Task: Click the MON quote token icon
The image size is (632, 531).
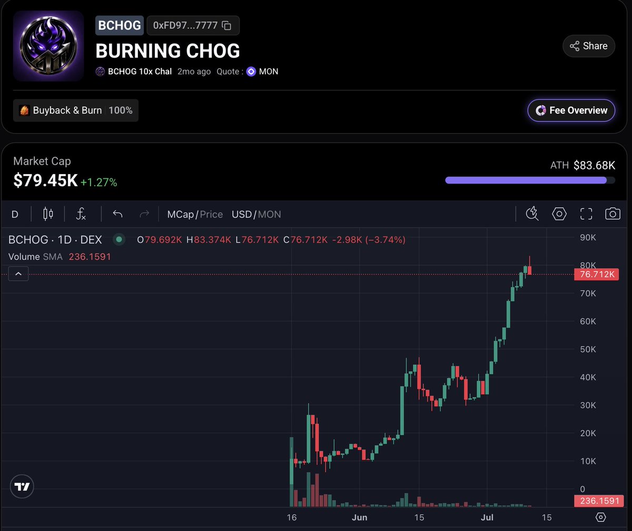Action: tap(251, 72)
